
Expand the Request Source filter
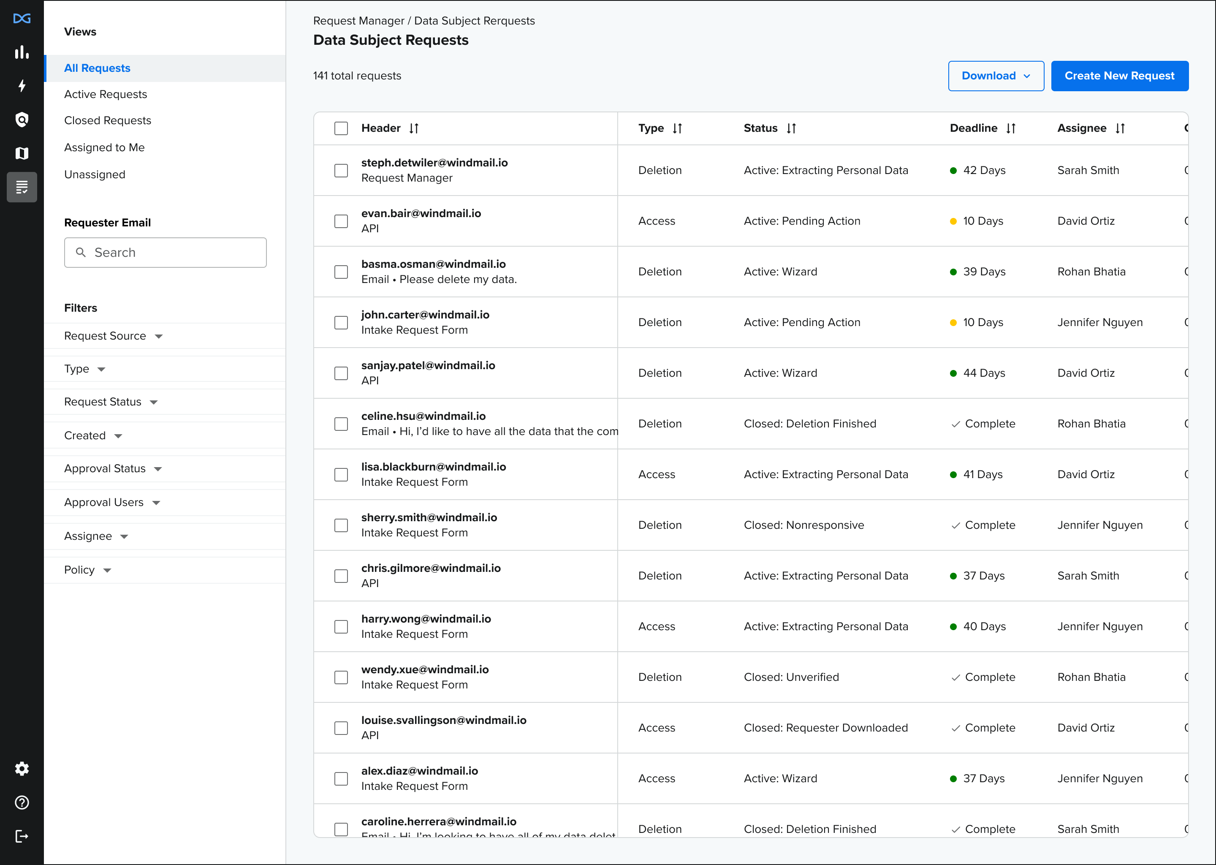coord(112,335)
